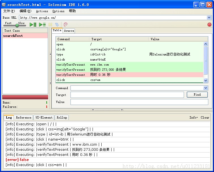Switch to the Rollup tab

pyautogui.click(x=62, y=118)
